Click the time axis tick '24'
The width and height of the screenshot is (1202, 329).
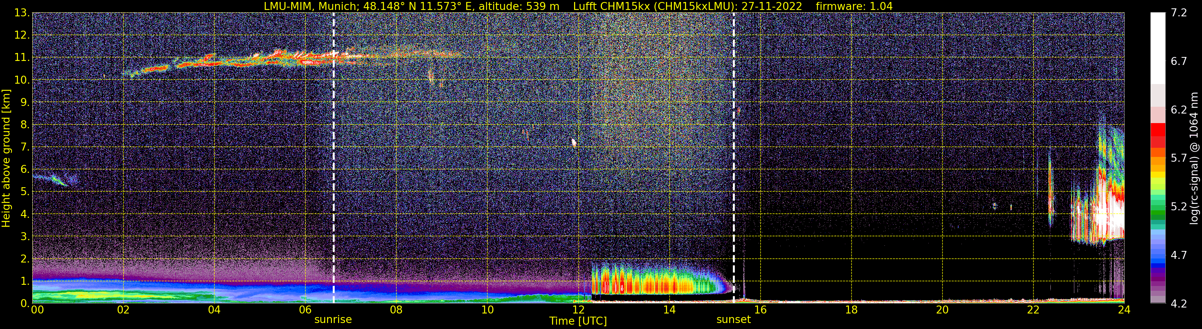pos(1124,310)
